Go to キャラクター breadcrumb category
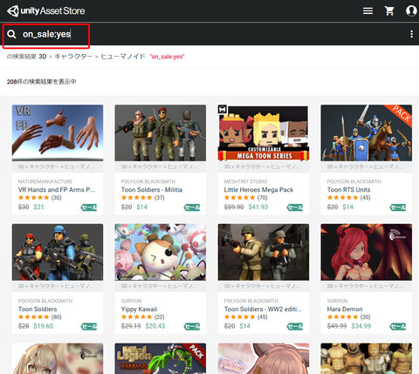 [73, 57]
